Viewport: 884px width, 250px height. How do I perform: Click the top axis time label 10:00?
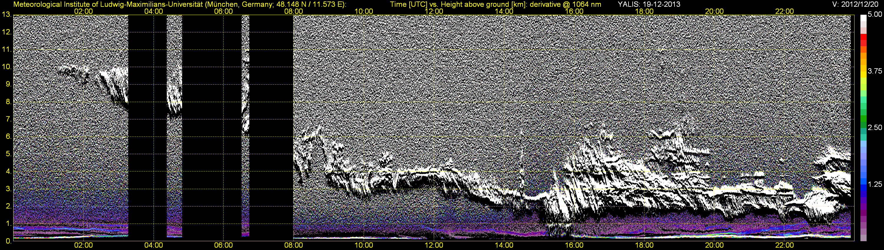(x=364, y=11)
